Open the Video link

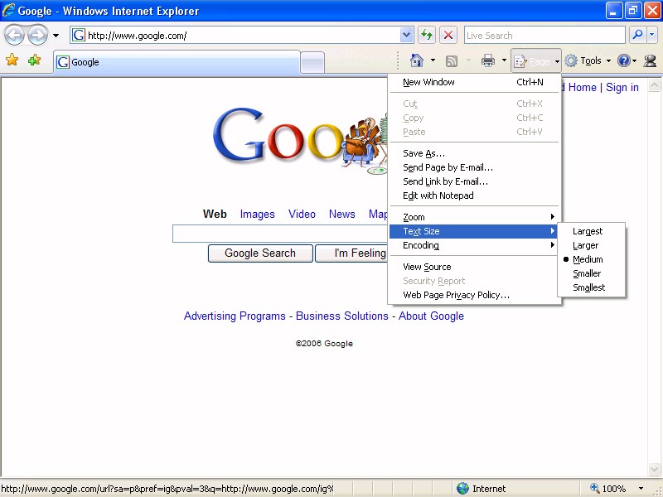click(302, 215)
